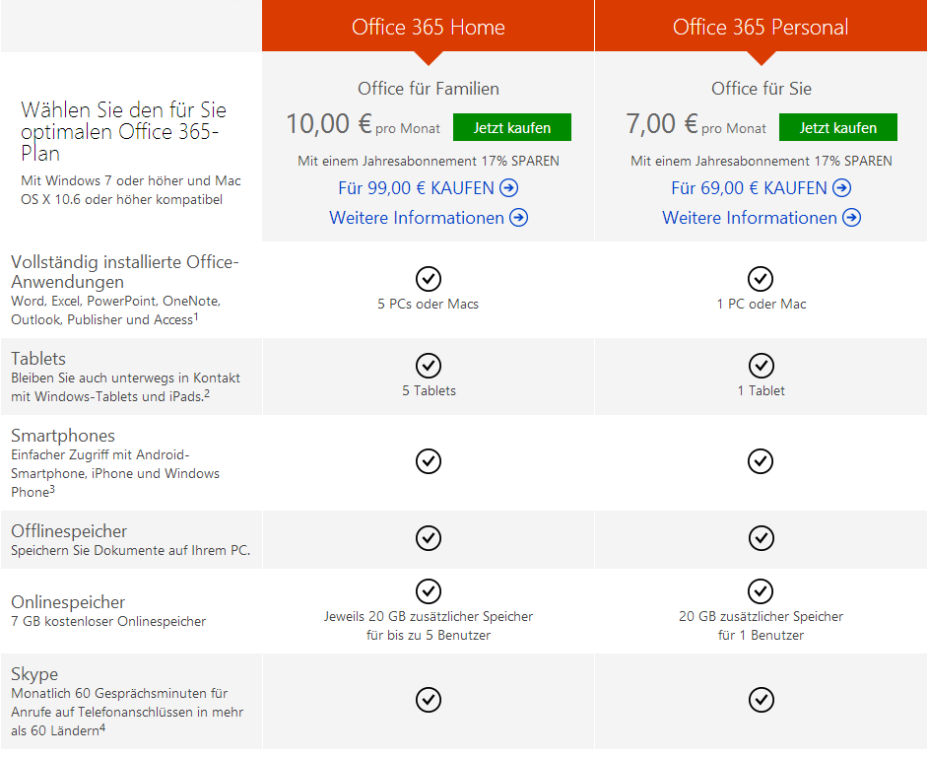Click the Onlinespeicher feature heading

click(68, 602)
